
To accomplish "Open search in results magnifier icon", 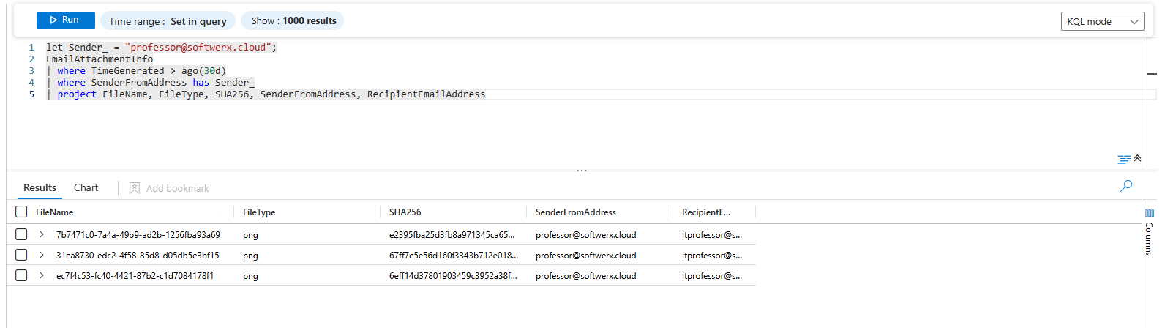I will click(1125, 186).
